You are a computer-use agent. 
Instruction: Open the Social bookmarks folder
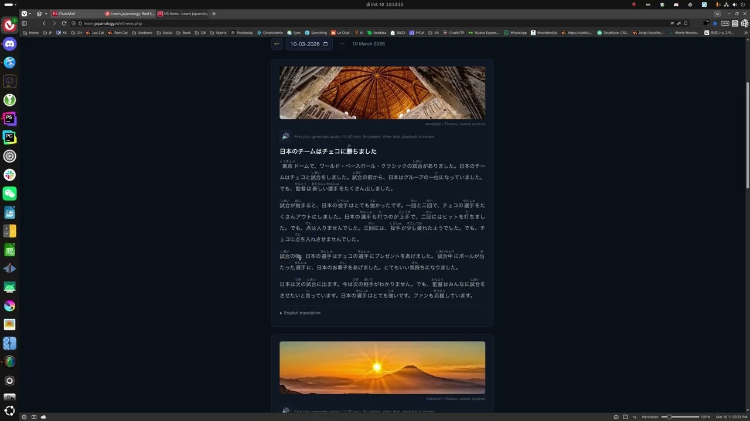[x=165, y=33]
